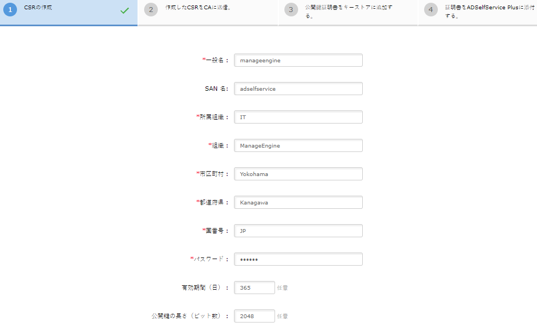537x328 pixels.
Task: Click the 公開鍵の長さ field showing 2048
Action: [254, 316]
